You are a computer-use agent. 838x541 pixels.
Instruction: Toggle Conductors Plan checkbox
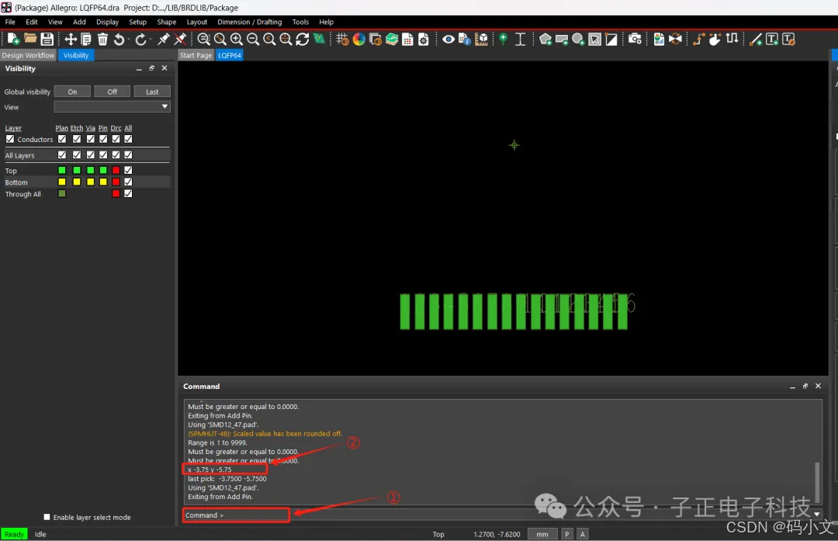pyautogui.click(x=62, y=139)
